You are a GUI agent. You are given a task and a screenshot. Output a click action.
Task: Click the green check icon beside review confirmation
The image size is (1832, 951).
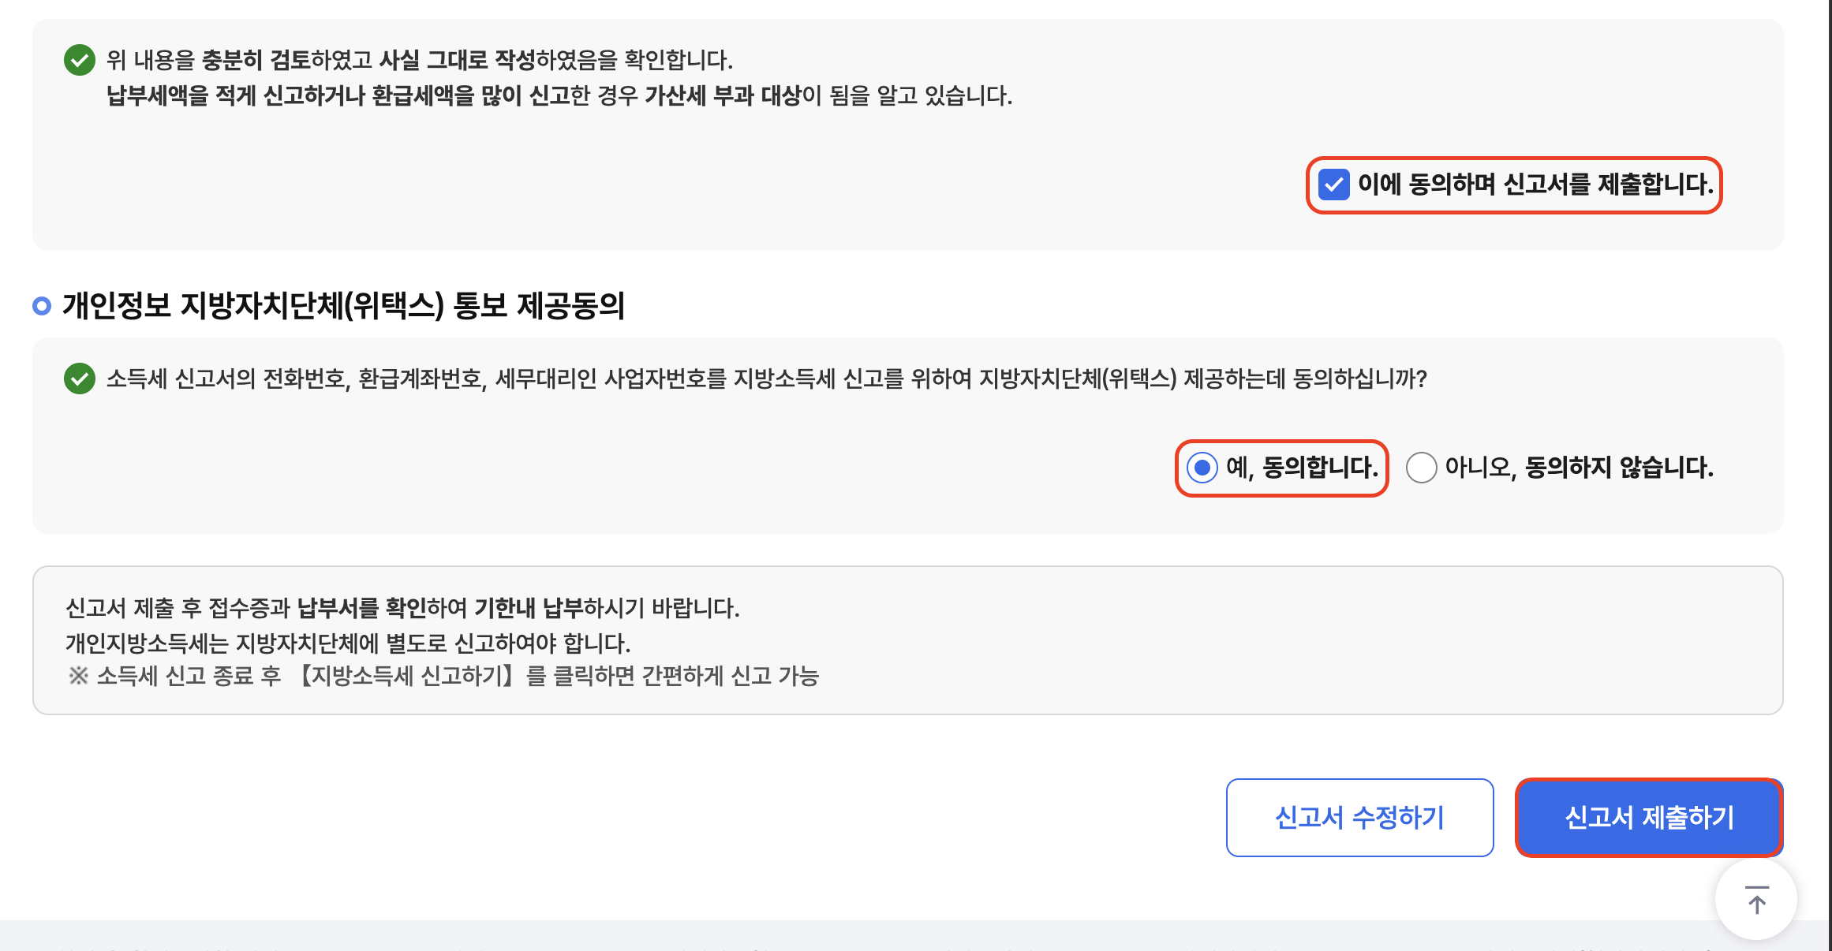click(x=80, y=60)
